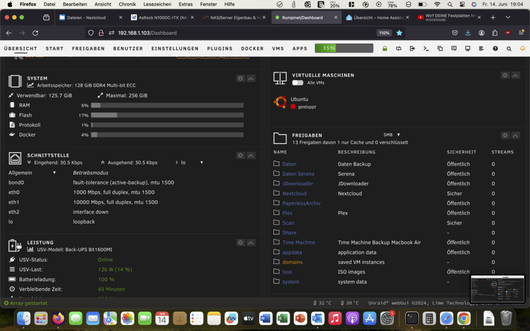
Task: Open the Allgemein dropdown in Schnittstelle
Action: tap(32, 173)
